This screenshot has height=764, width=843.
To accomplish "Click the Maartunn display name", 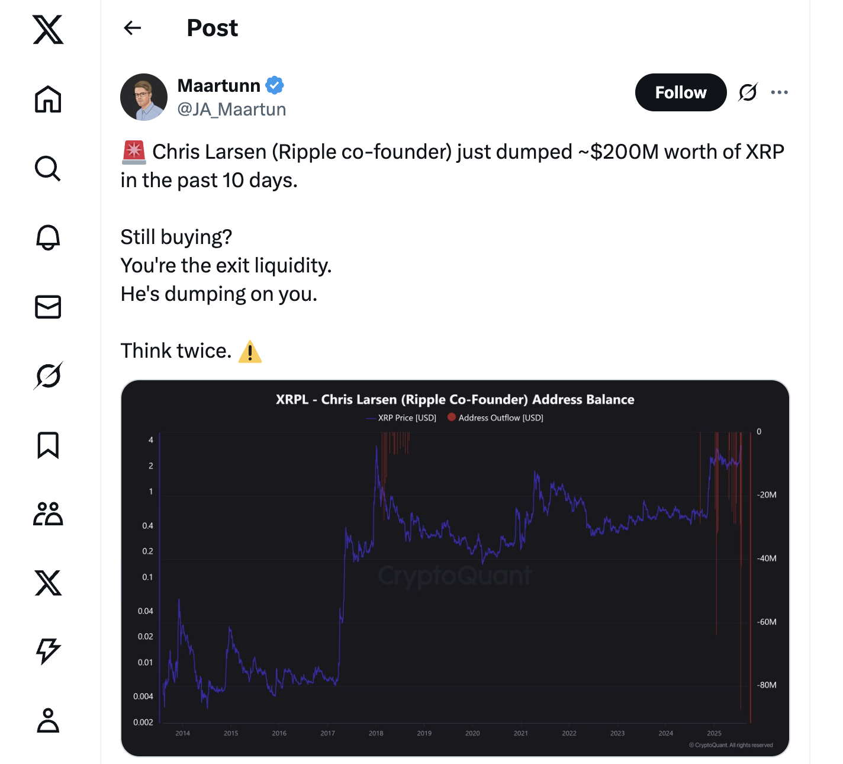I will [x=219, y=86].
